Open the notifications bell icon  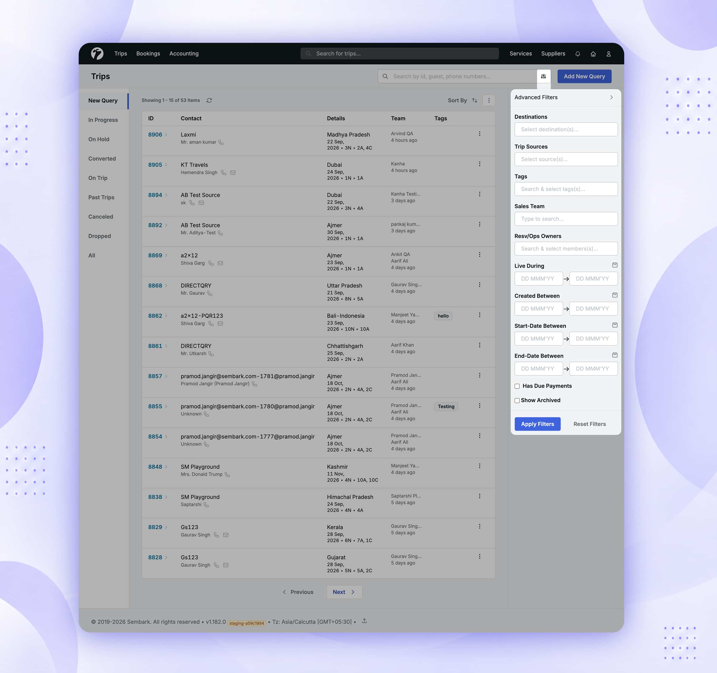pyautogui.click(x=578, y=54)
